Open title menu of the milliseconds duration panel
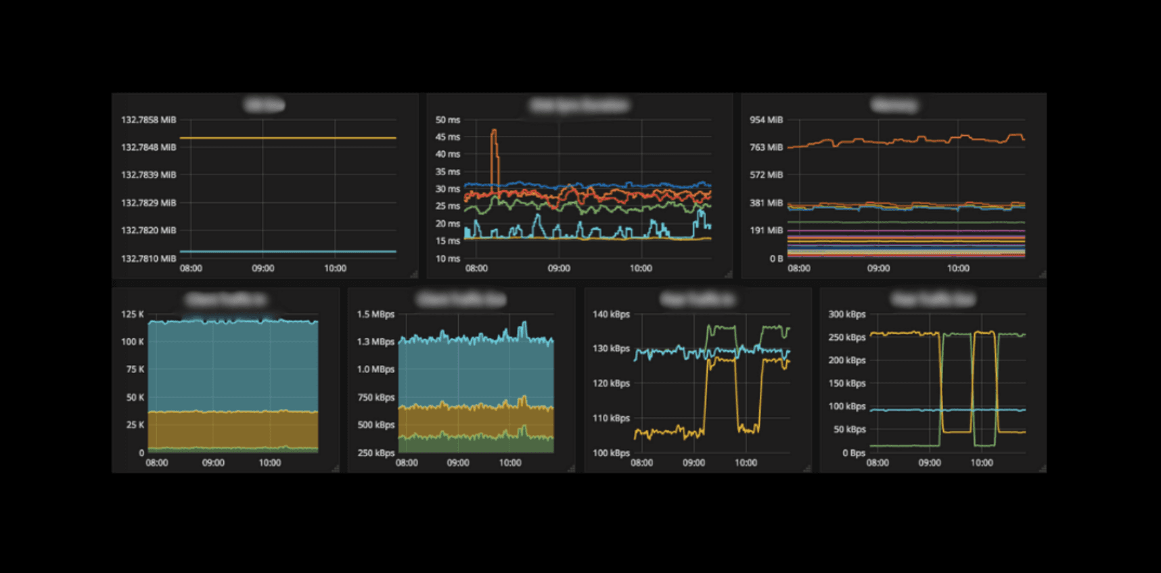 coord(580,105)
